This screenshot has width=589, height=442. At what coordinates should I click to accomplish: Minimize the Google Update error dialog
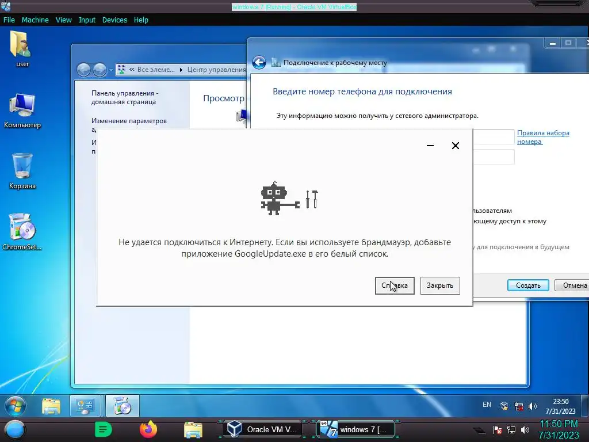[x=430, y=146]
